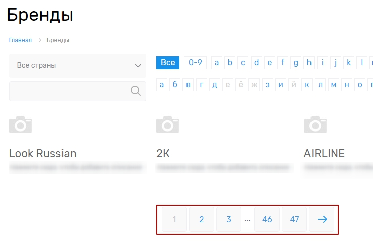Click the AIRLINE brand camera placeholder

coord(315,124)
